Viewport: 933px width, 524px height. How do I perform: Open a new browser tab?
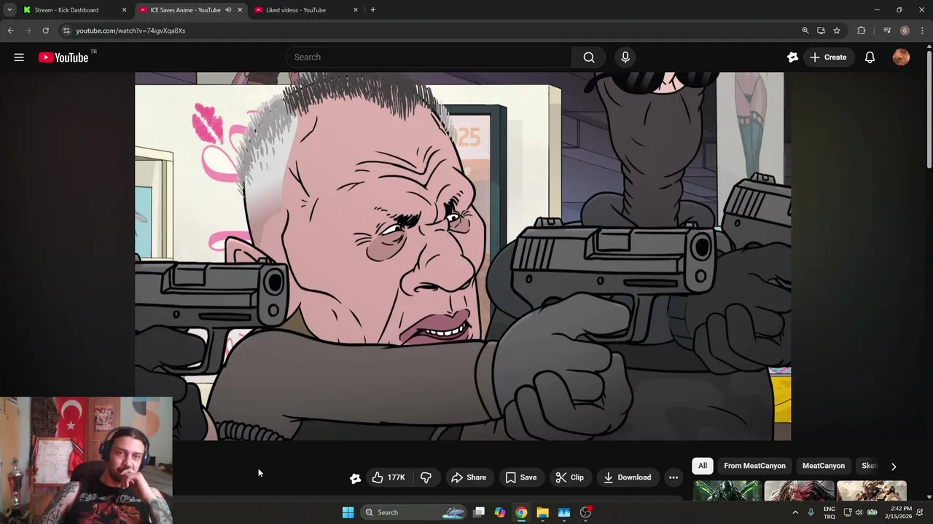click(x=373, y=10)
